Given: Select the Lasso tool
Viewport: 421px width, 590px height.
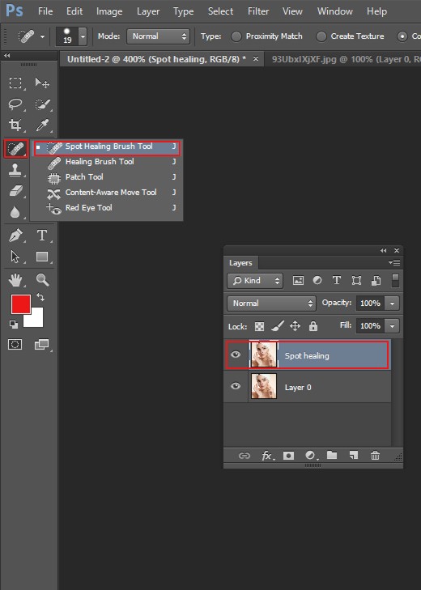Looking at the screenshot, I should click(x=15, y=104).
